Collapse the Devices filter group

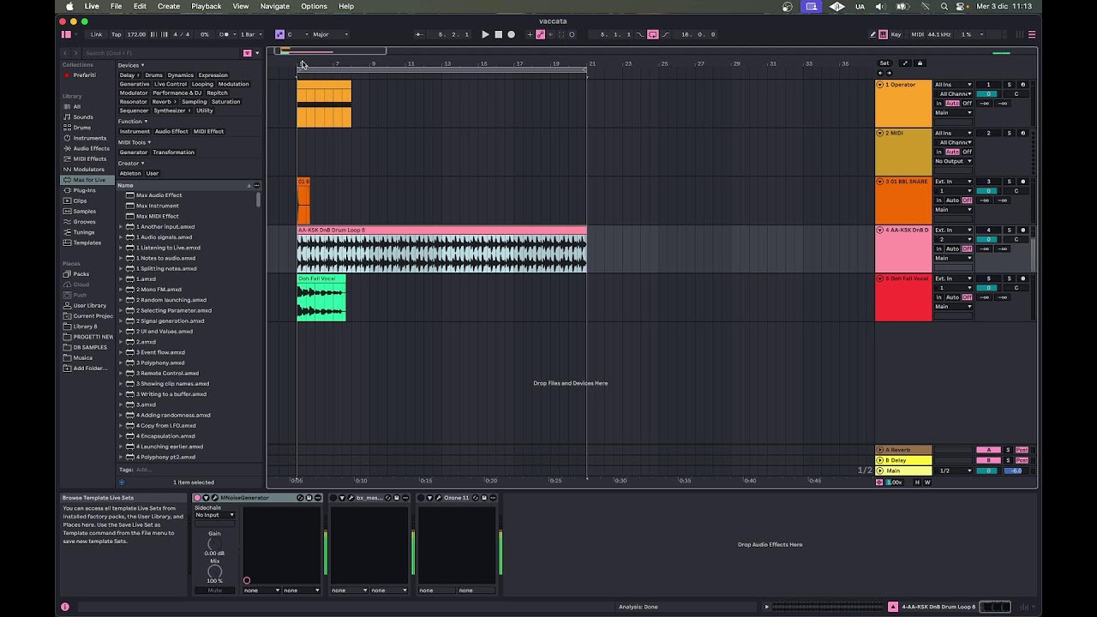[x=131, y=65]
